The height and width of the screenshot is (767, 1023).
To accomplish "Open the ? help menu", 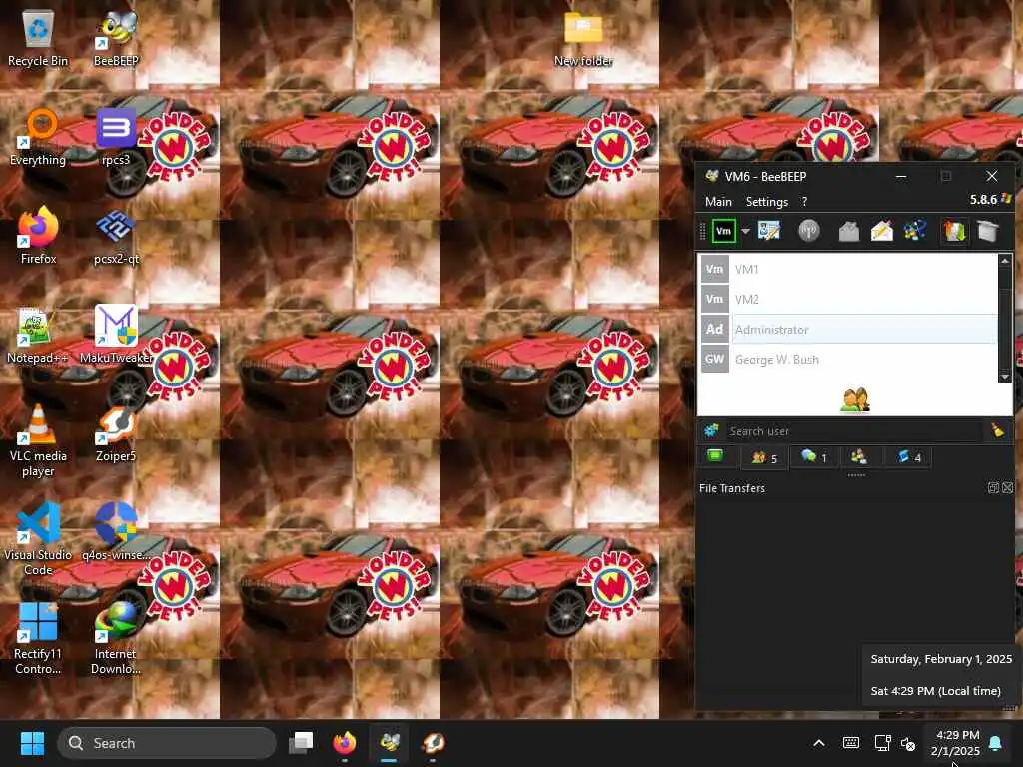I will 804,202.
